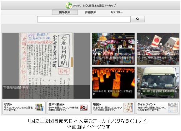Open the shrine festival photo thumbnail

point(113,49)
